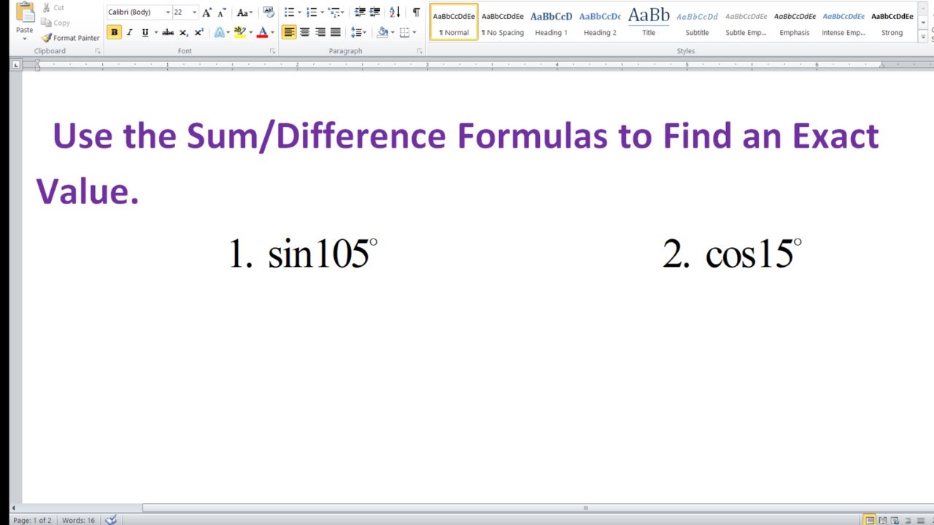Open the shading color dropdown arrow
Screen dimensions: 934x525
(393, 32)
